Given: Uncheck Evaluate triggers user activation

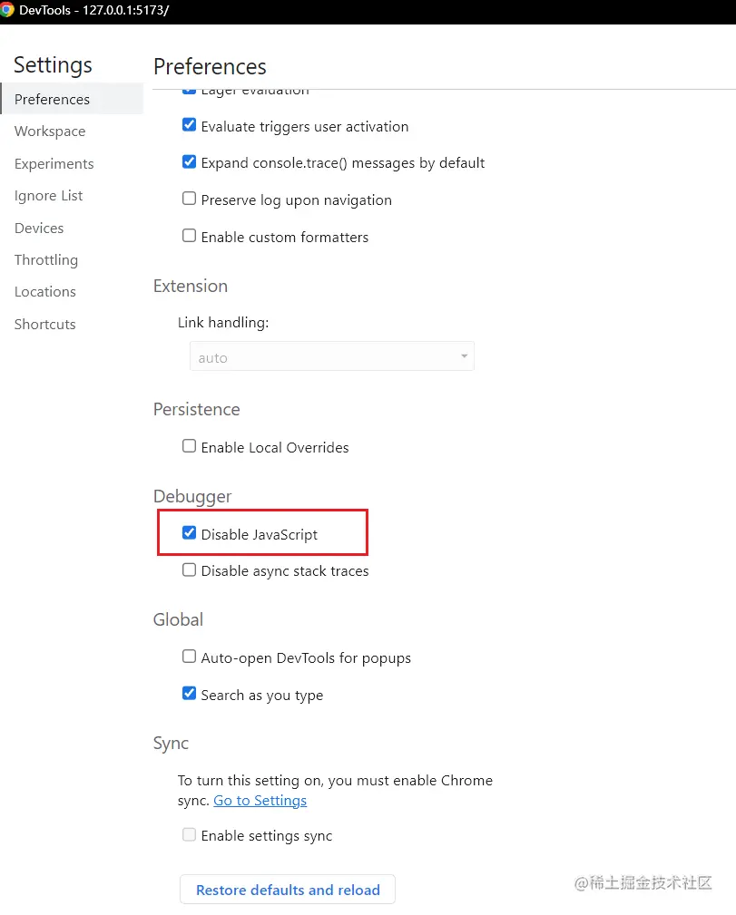Looking at the screenshot, I should point(189,125).
